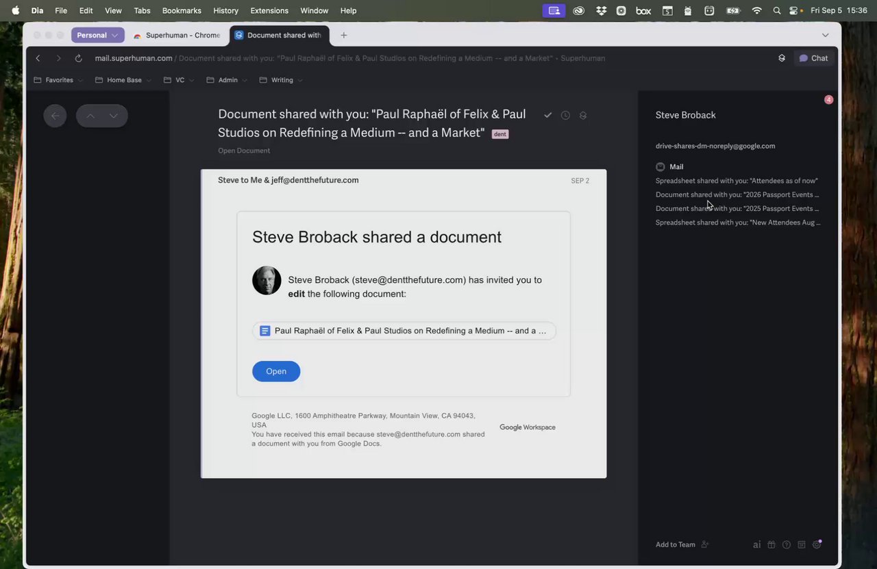
Task: Open Creative Cloud from the menu bar
Action: click(x=579, y=10)
